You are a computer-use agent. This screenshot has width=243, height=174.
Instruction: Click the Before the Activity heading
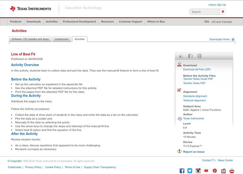pyautogui.click(x=26, y=79)
